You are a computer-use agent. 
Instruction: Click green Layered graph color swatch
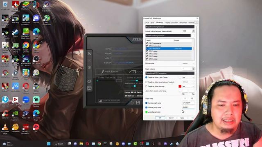point(147,112)
